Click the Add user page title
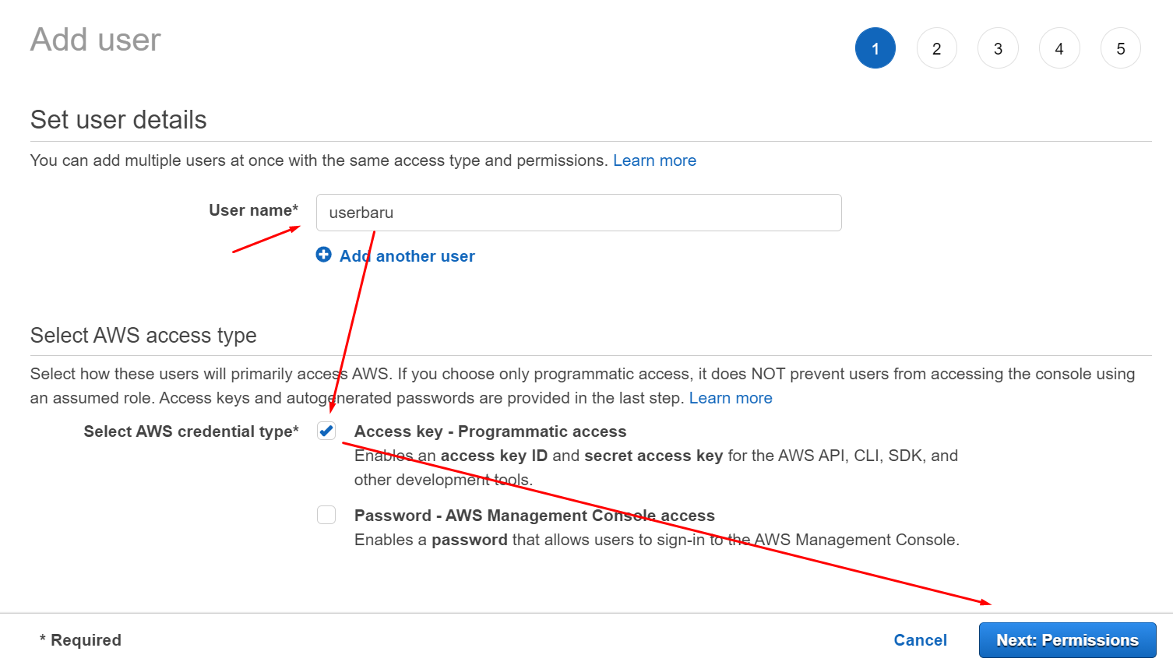This screenshot has height=662, width=1173. [96, 40]
